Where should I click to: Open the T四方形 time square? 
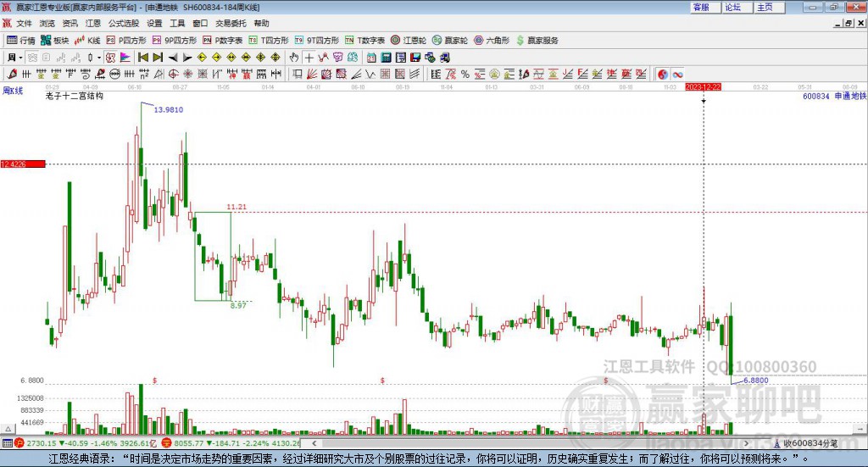(269, 41)
